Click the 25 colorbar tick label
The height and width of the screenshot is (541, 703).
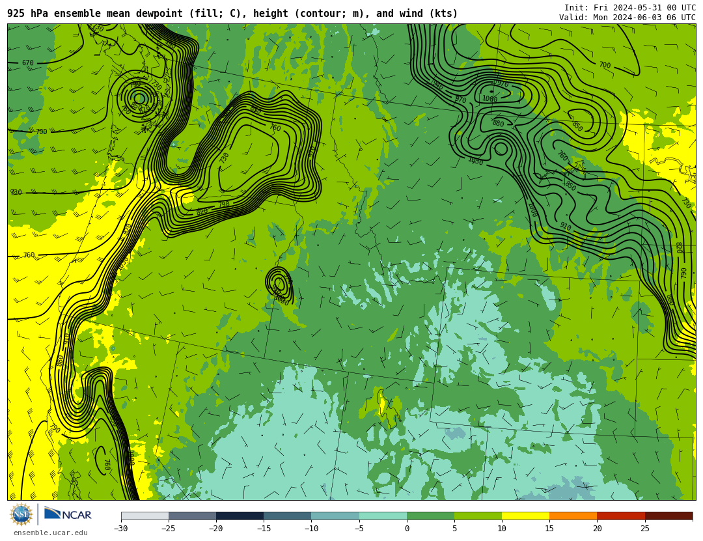tap(644, 529)
